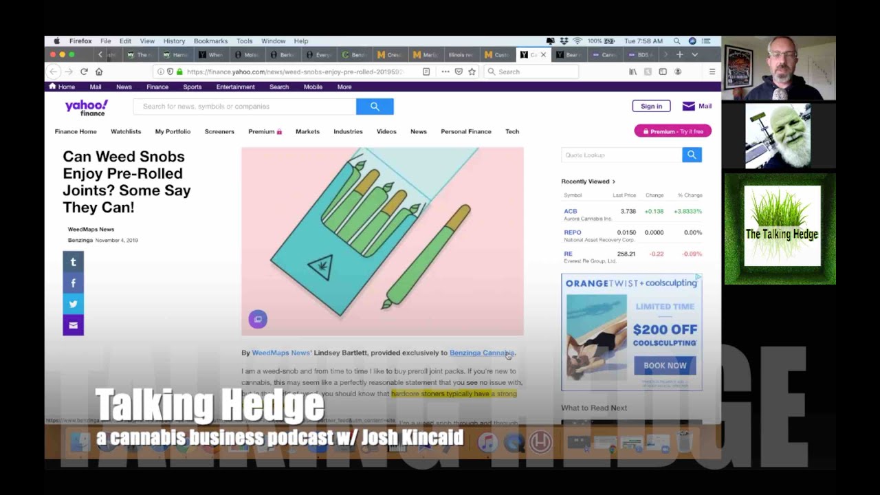
Task: Follow the Benzinga Cannabis link
Action: click(482, 353)
